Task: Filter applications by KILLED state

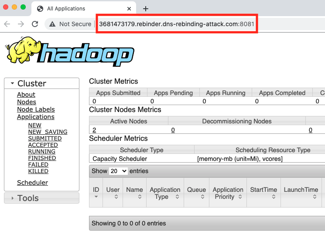Action: point(38,171)
